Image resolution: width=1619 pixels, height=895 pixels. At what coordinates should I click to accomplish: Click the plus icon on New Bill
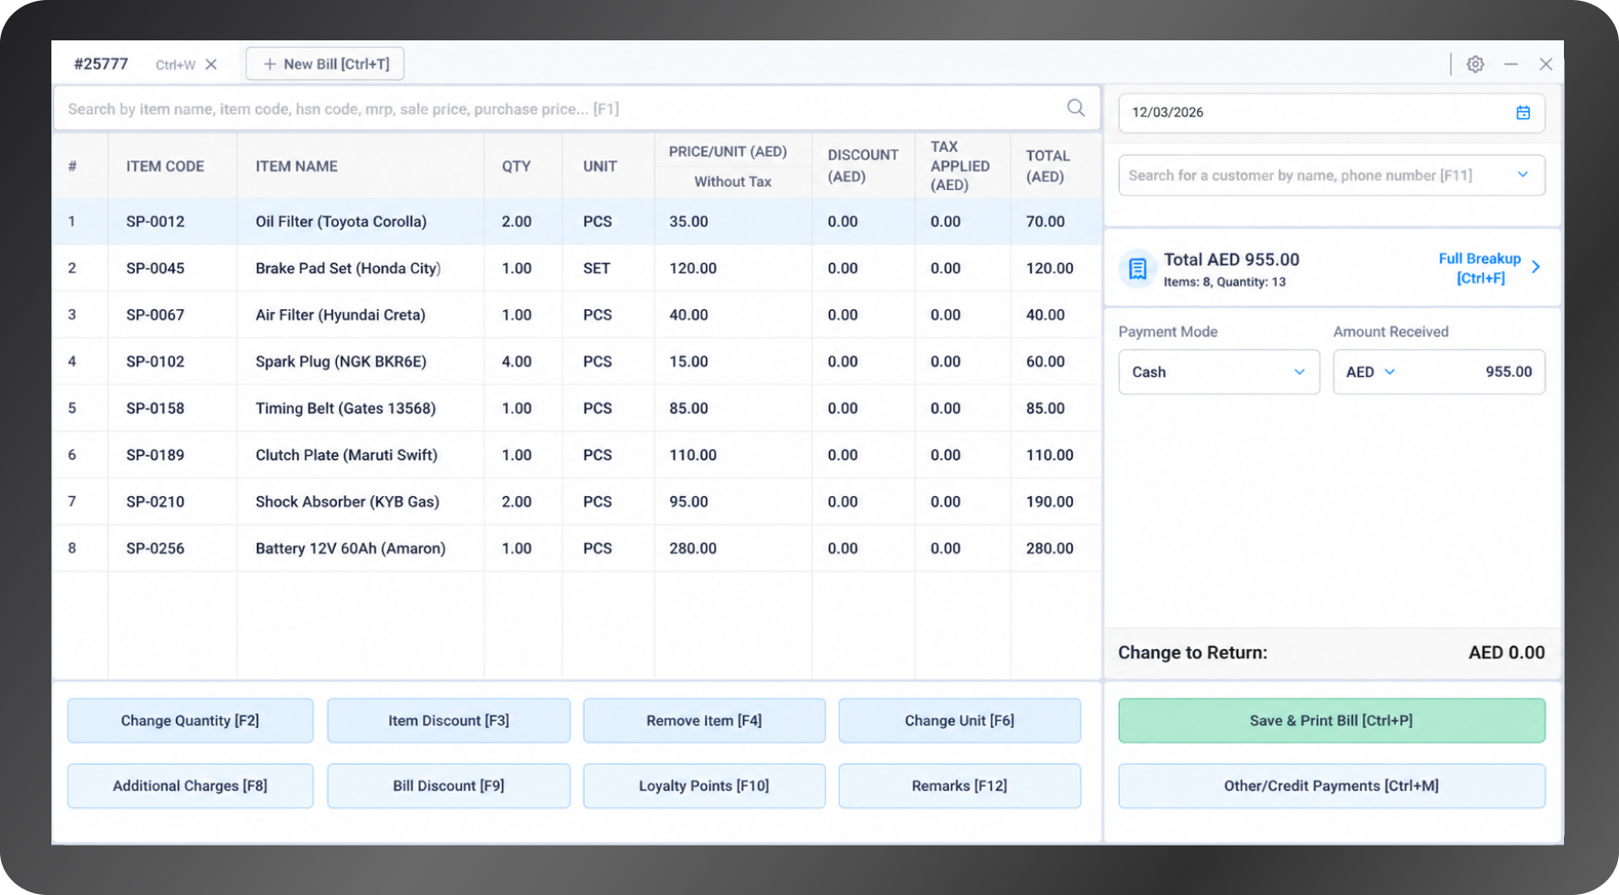pyautogui.click(x=270, y=64)
